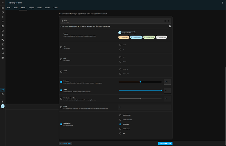Screen dimensions: 226x146
Task: Open the Choose entity picker
Action: pos(149,37)
